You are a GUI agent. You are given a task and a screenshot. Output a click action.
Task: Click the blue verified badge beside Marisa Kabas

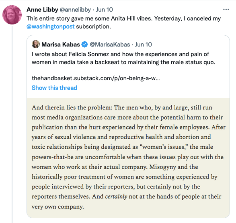[x=84, y=45]
